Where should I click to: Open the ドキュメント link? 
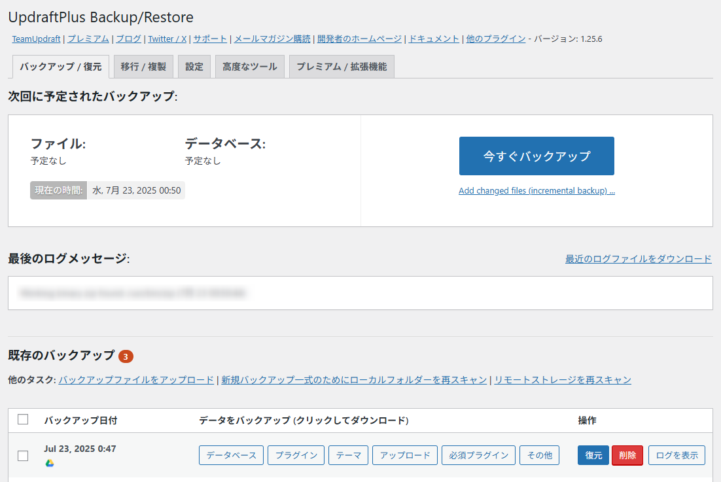coord(434,39)
